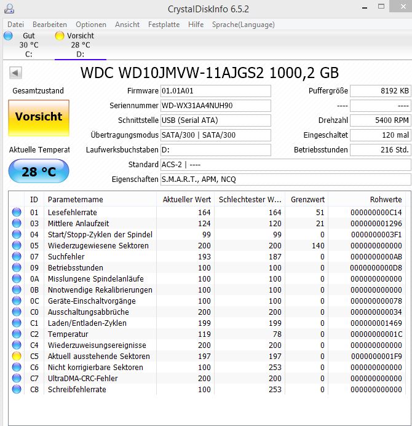
Task: Open the Ansicht menu
Action: coord(127,25)
